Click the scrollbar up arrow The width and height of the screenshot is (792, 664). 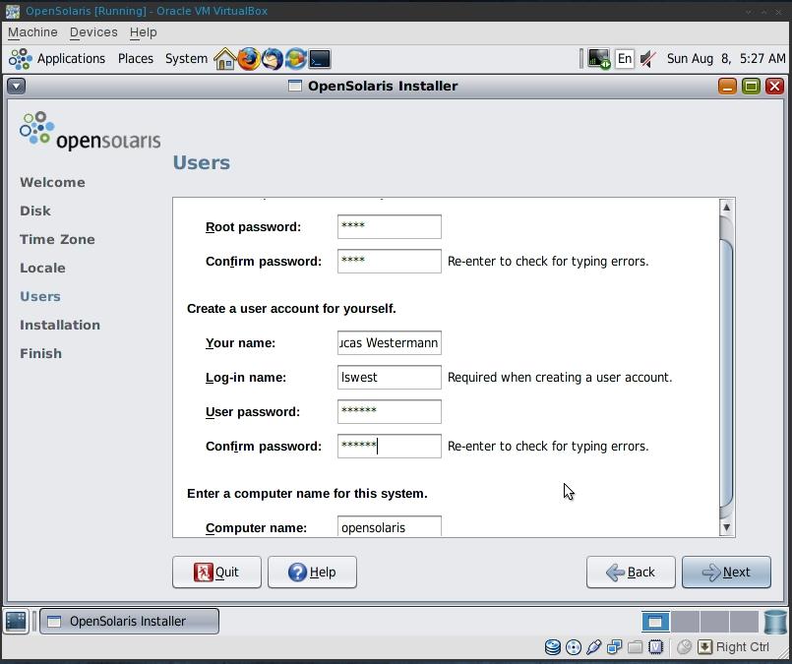[726, 207]
